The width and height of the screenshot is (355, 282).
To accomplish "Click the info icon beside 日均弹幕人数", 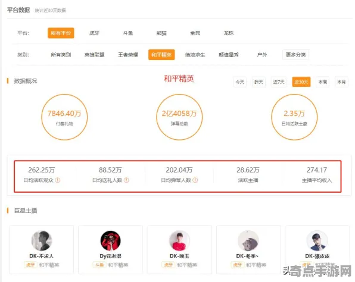I will (x=195, y=180).
